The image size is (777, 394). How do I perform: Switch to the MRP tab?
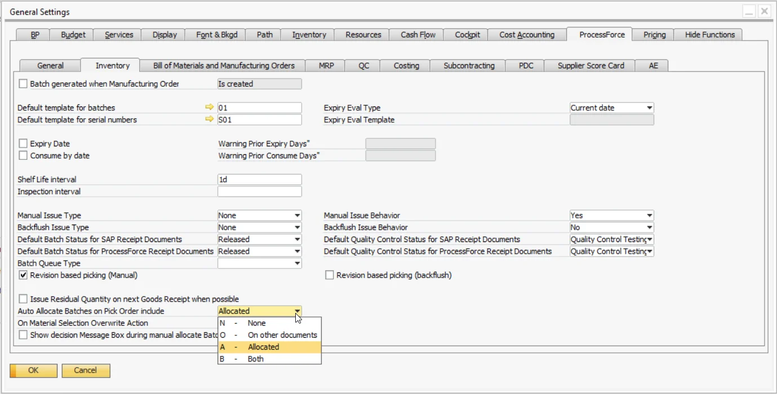(325, 65)
